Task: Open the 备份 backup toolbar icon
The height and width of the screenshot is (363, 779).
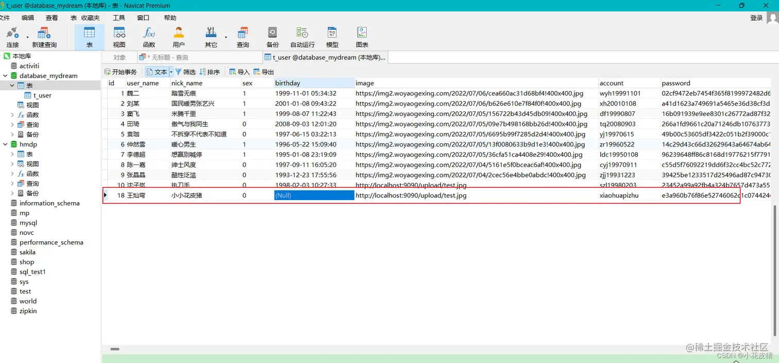Action: click(x=273, y=38)
